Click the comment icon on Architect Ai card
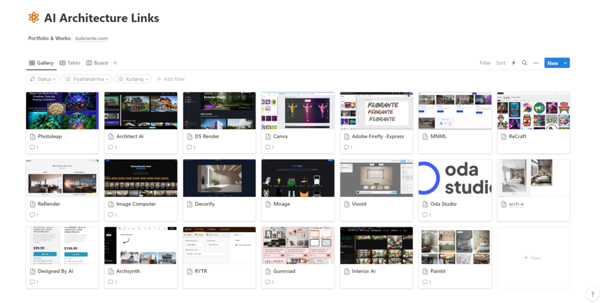Screen dimensions: 600x303 [110, 147]
